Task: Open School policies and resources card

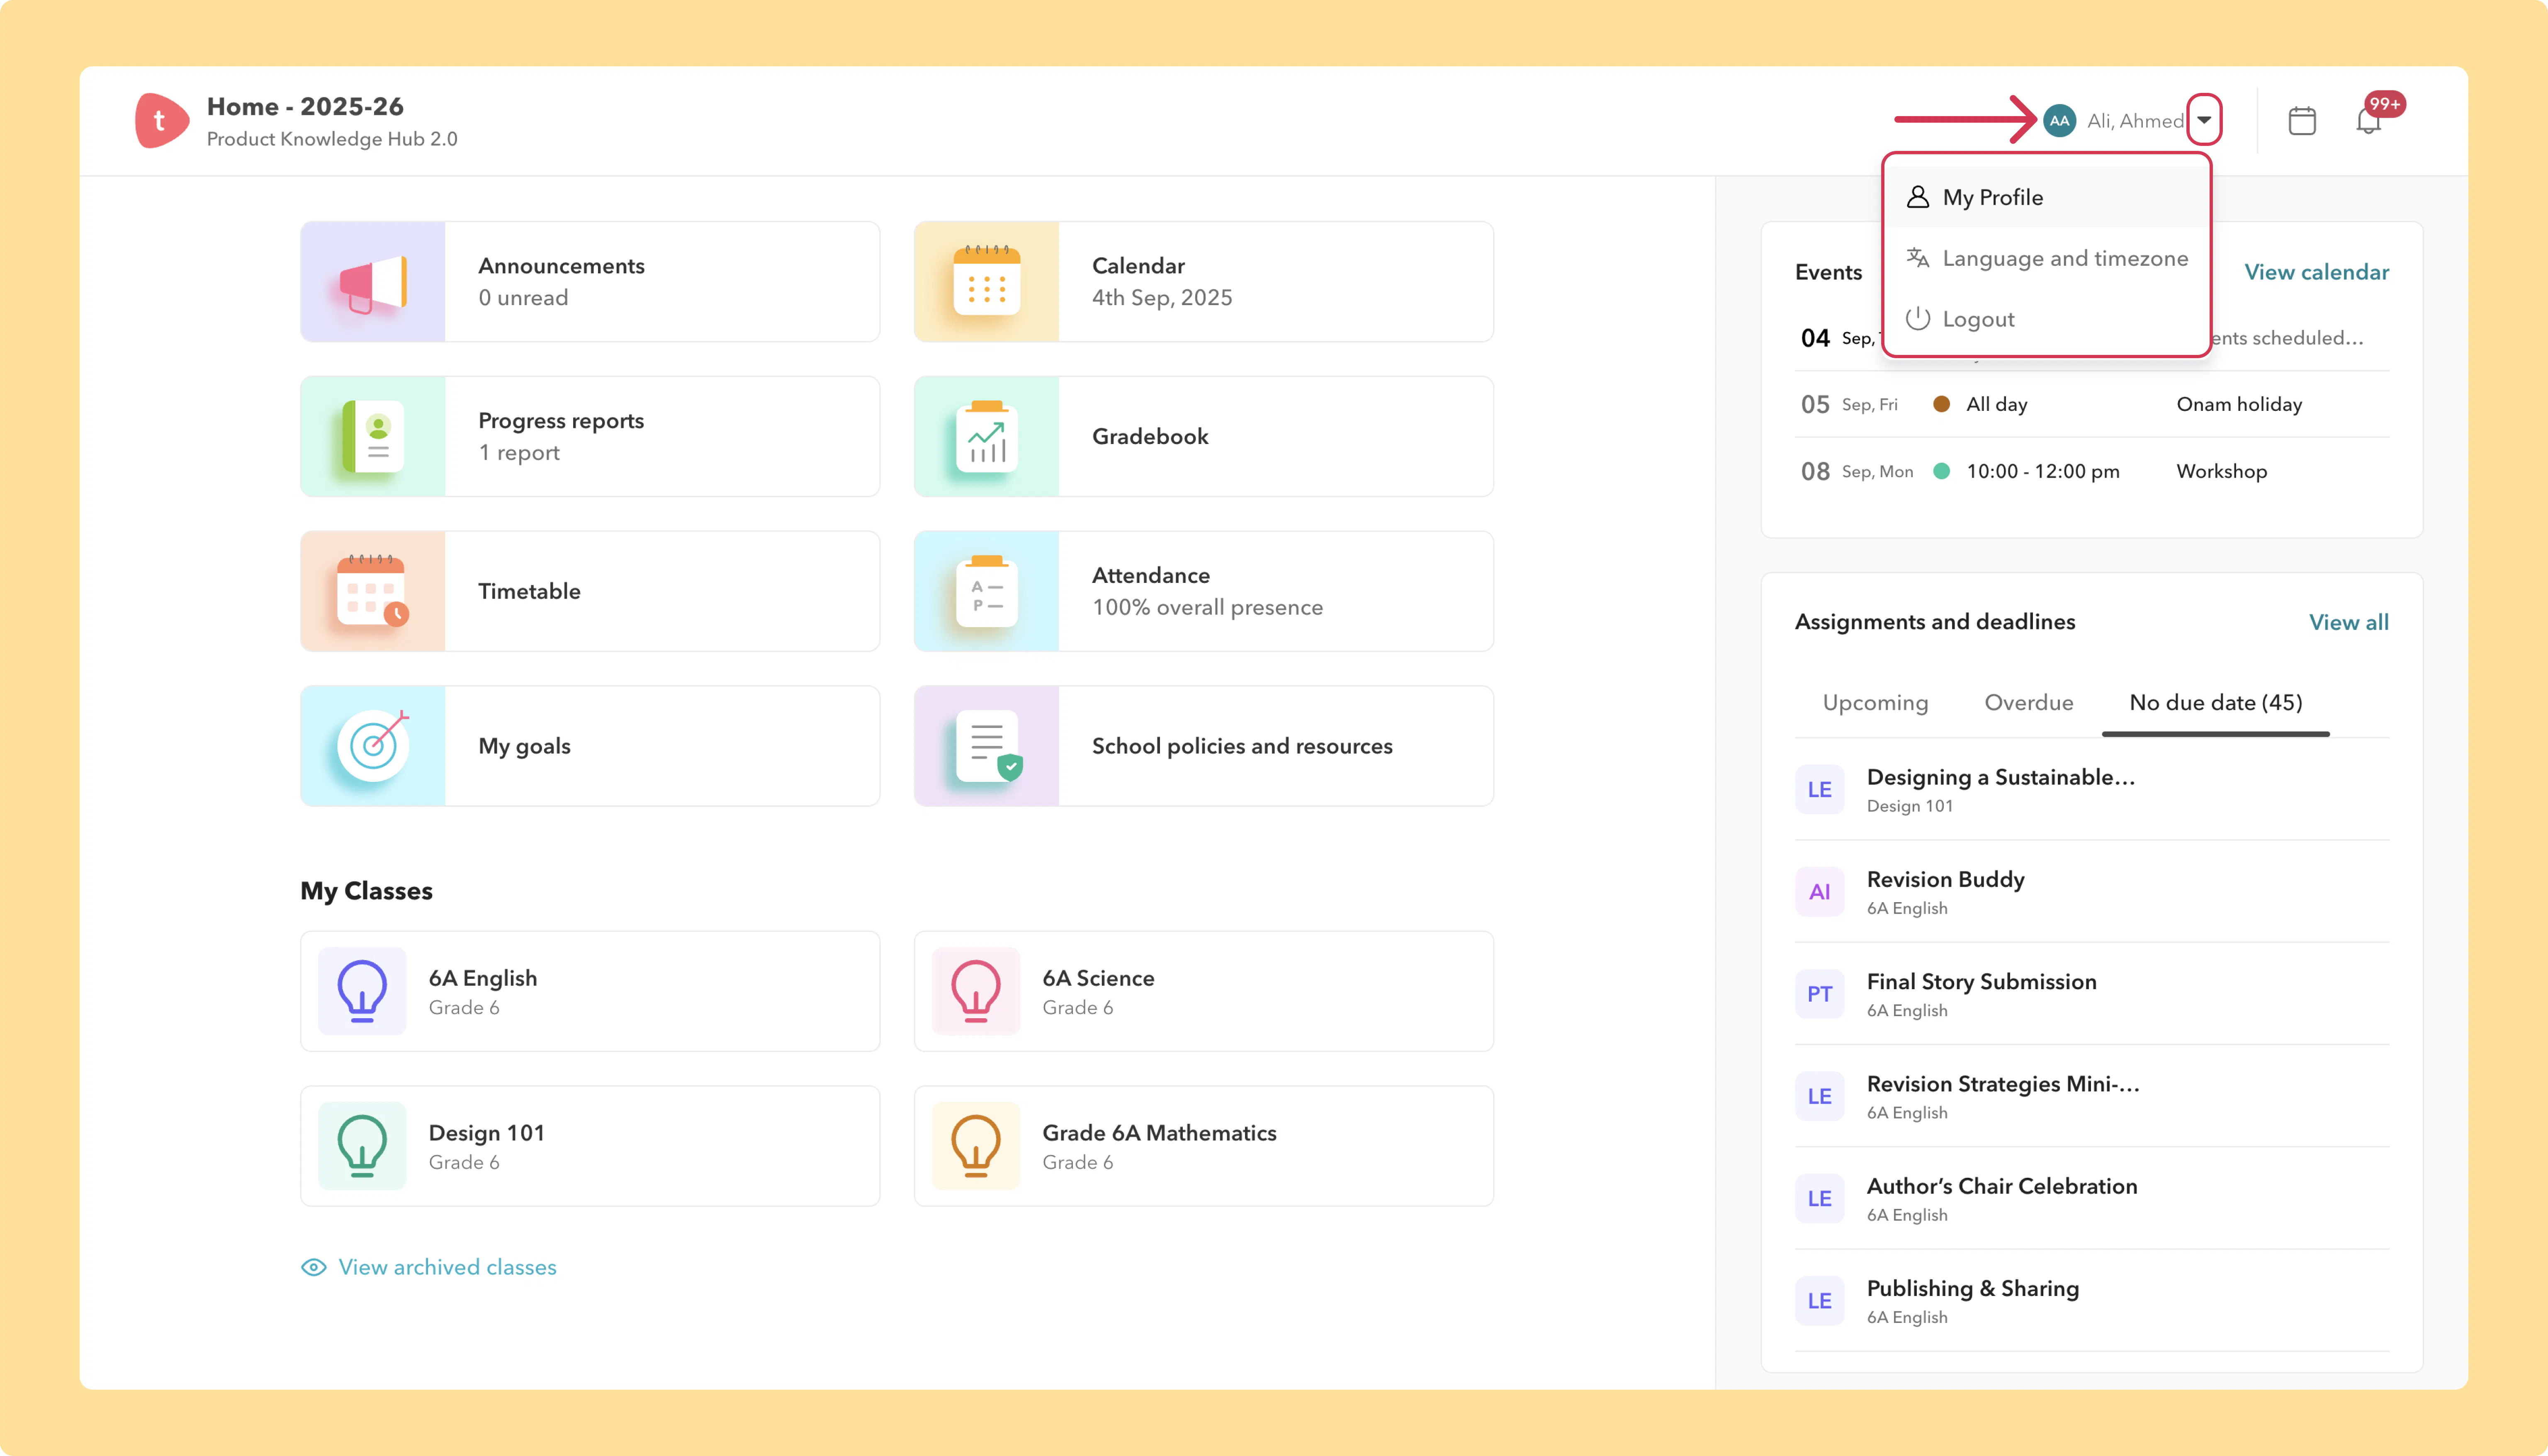Action: 1204,746
